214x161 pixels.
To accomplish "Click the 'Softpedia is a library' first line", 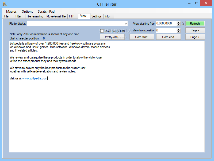I will 58,43.
